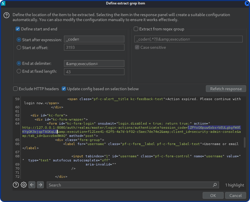Uncheck Update config based on selection below
The width and height of the screenshot is (250, 202).
click(64, 89)
